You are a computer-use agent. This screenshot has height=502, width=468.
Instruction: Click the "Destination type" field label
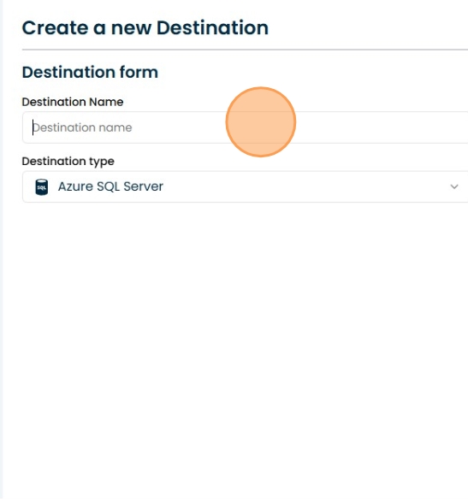pyautogui.click(x=68, y=161)
